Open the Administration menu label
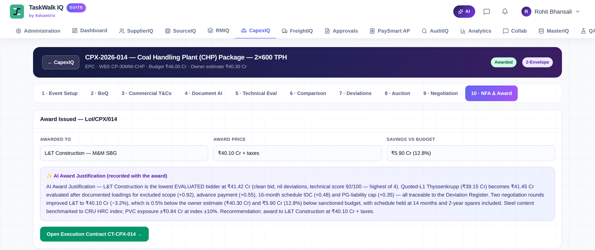 click(x=42, y=31)
